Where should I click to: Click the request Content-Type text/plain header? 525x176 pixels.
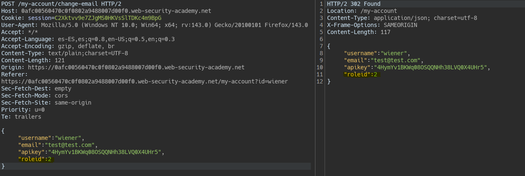[x=65, y=53]
